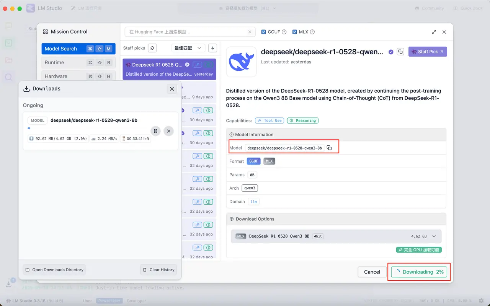Toggle the GGUF checkbox
The height and width of the screenshot is (306, 490).
pos(263,32)
